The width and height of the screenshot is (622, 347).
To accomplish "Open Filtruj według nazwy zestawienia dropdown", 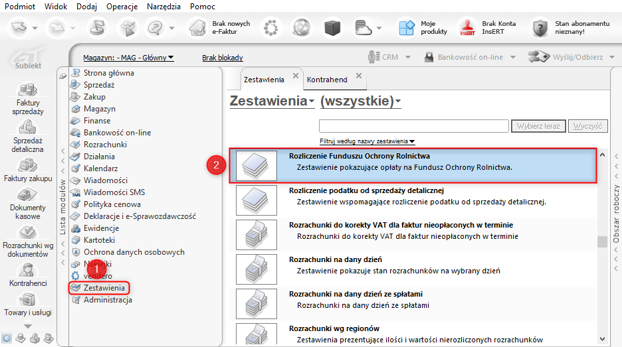I will pyautogui.click(x=367, y=141).
